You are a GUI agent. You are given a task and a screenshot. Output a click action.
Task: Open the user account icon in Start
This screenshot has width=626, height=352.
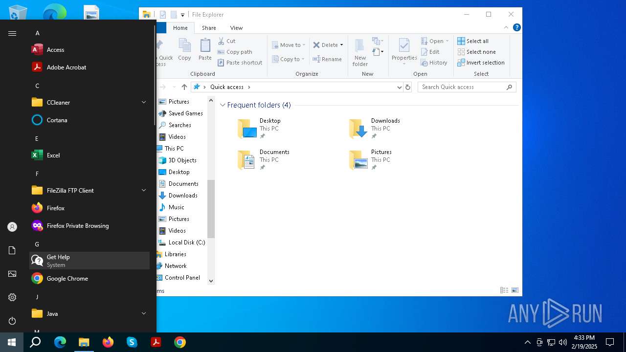12,227
